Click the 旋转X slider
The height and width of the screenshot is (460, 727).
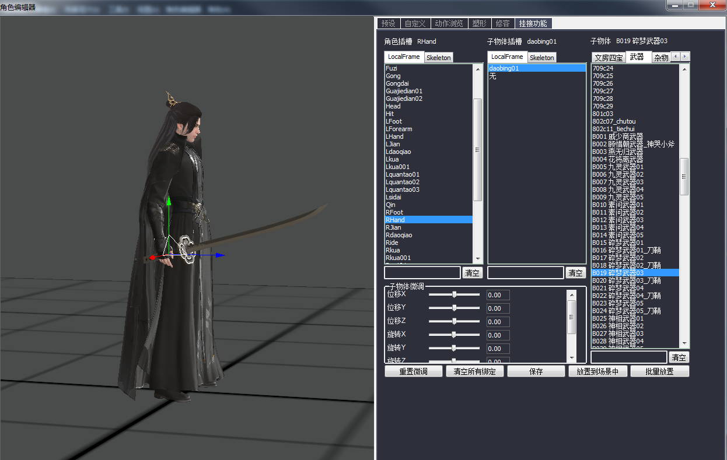click(455, 335)
